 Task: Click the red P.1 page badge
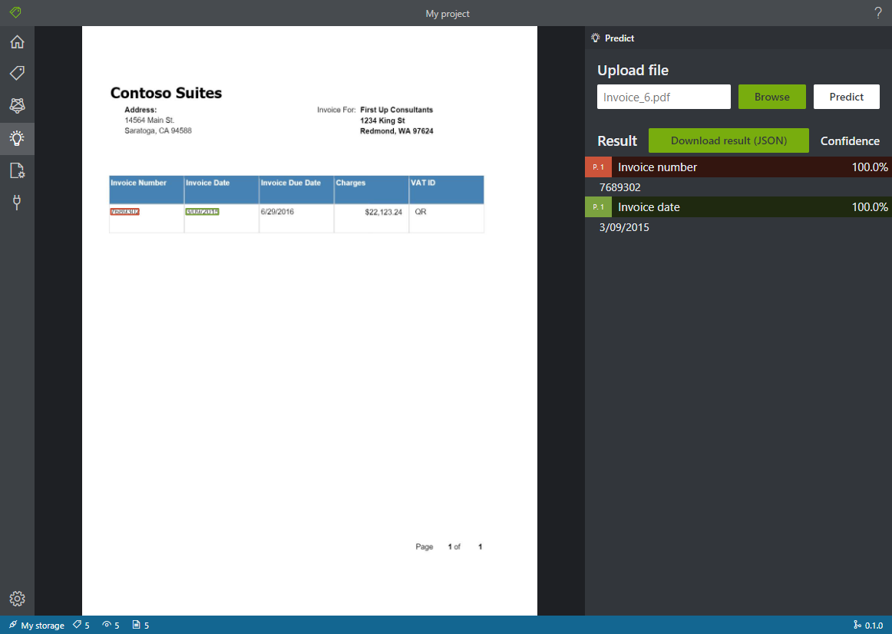(599, 167)
